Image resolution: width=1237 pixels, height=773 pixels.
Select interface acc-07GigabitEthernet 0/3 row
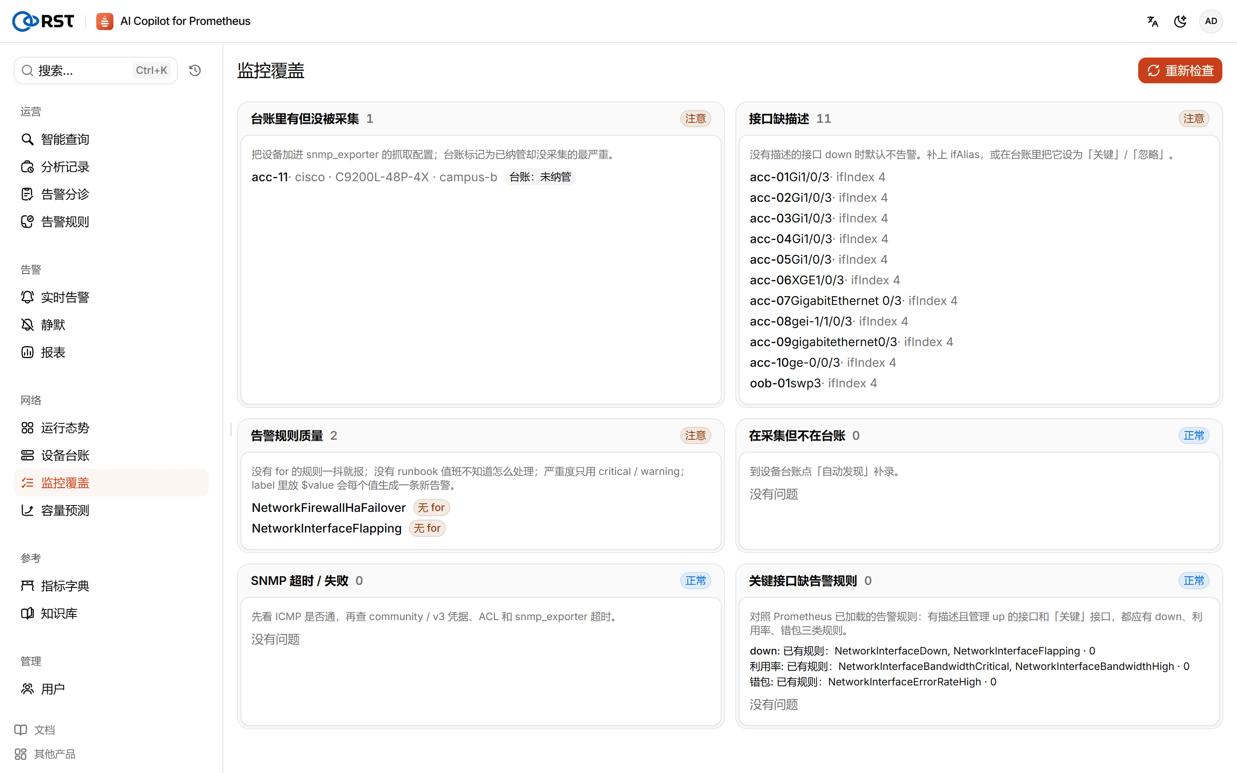(x=853, y=301)
